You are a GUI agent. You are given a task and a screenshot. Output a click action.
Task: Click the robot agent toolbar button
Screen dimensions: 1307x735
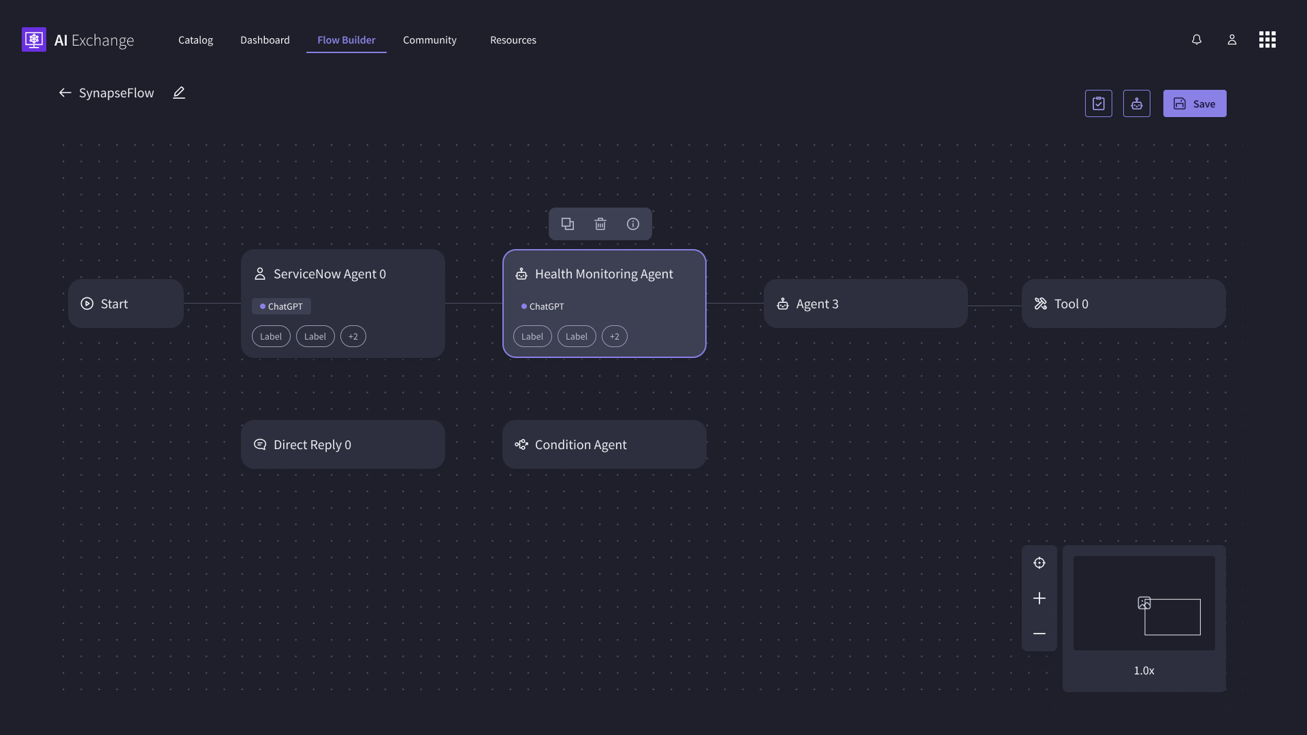click(x=1136, y=103)
